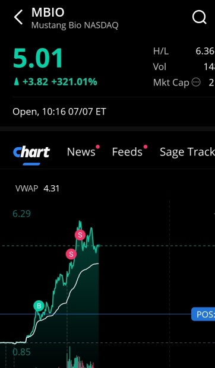Switch to the Chart tab
This screenshot has width=215, height=368.
[x=31, y=153]
